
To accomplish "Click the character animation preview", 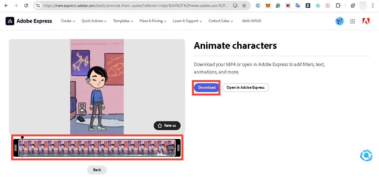I will point(97,87).
